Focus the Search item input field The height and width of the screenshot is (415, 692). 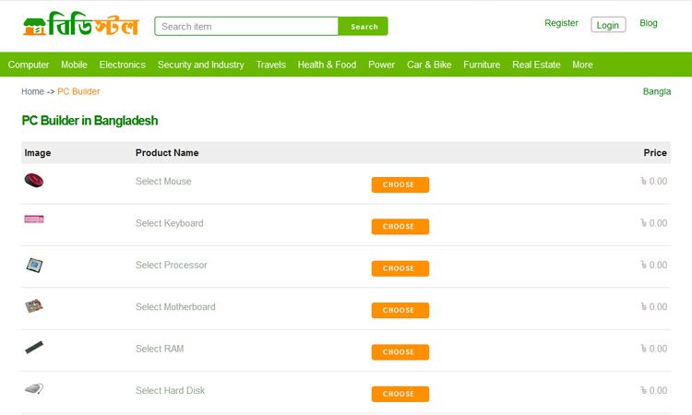click(x=246, y=27)
